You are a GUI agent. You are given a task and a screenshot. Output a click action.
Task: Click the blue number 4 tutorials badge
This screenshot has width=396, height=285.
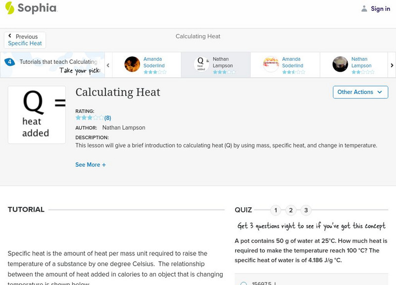point(9,62)
